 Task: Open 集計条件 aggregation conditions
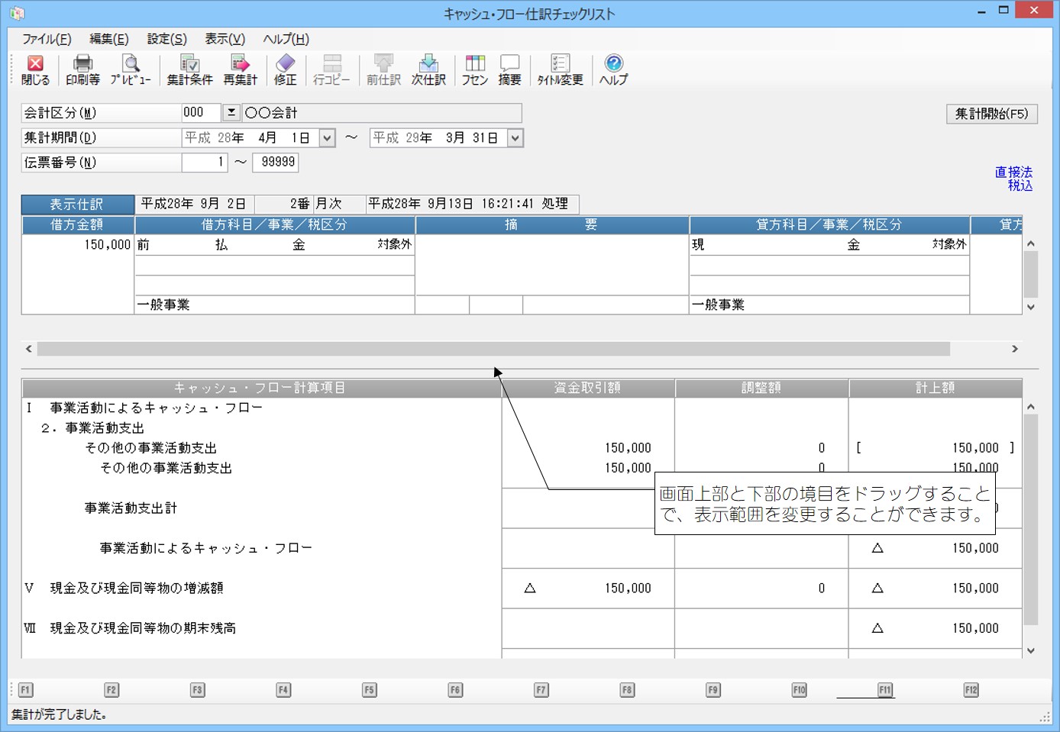(189, 69)
